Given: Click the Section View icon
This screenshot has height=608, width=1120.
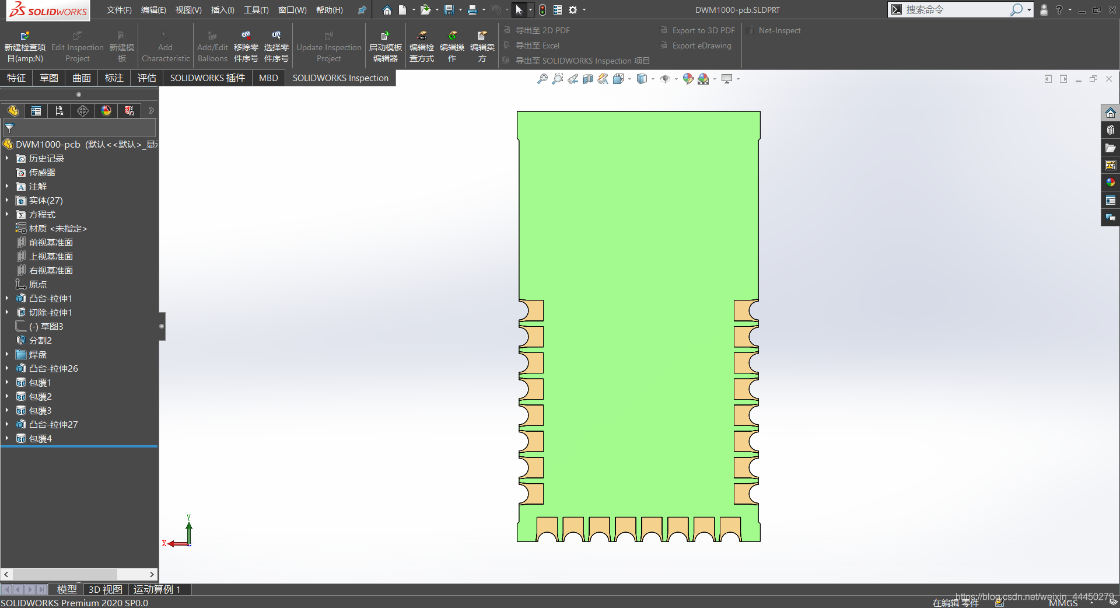Looking at the screenshot, I should 588,79.
